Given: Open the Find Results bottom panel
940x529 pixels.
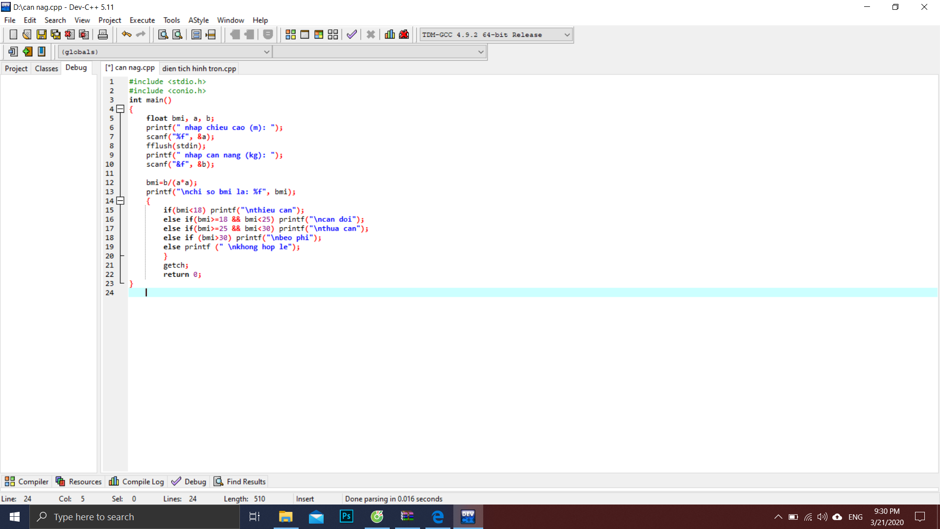Looking at the screenshot, I should tap(240, 481).
